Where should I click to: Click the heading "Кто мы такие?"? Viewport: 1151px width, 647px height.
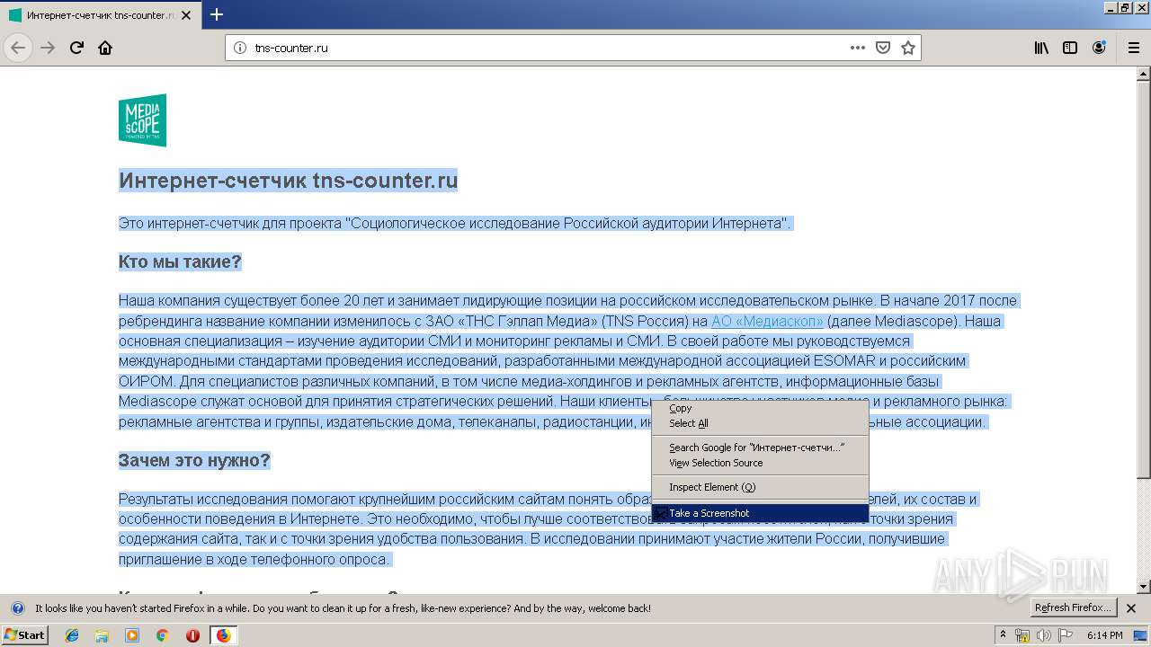click(181, 261)
